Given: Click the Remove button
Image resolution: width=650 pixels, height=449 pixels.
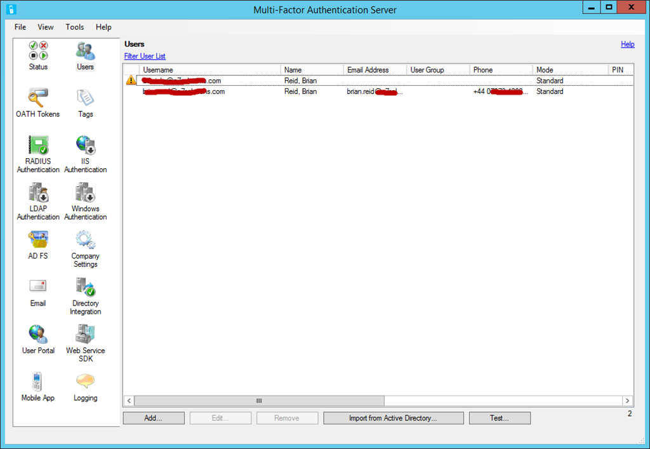Looking at the screenshot, I should (x=288, y=418).
